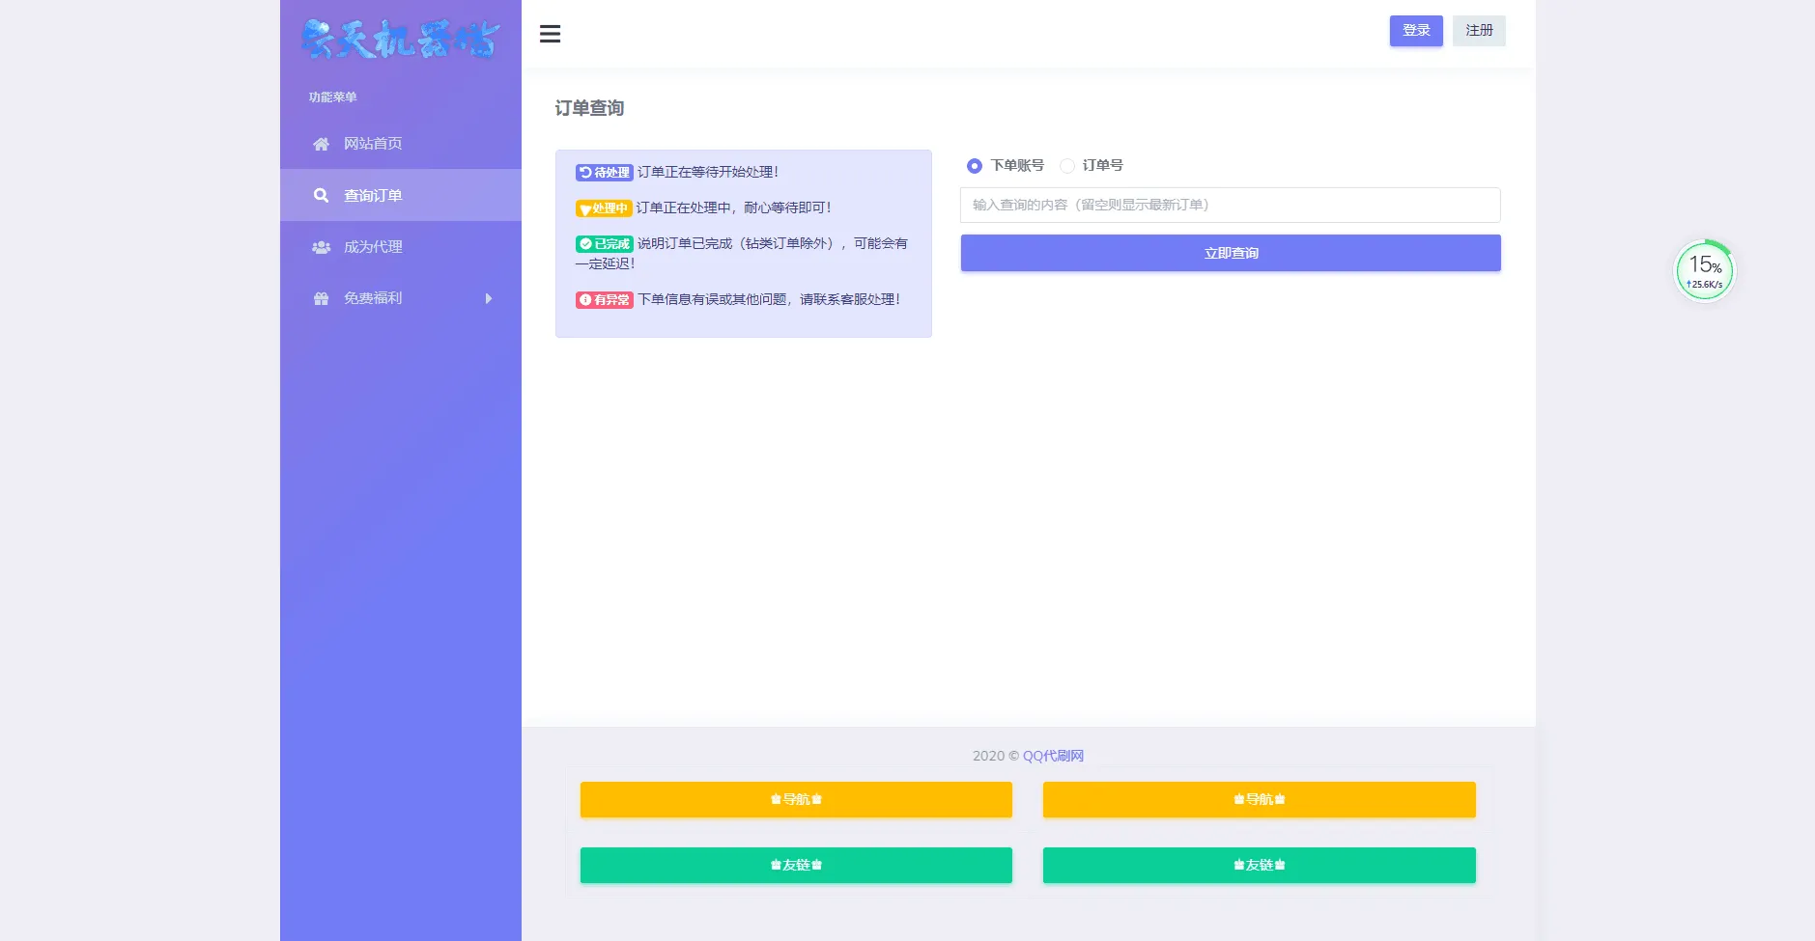Click the red 有异常 status badge
The width and height of the screenshot is (1815, 941).
[604, 300]
